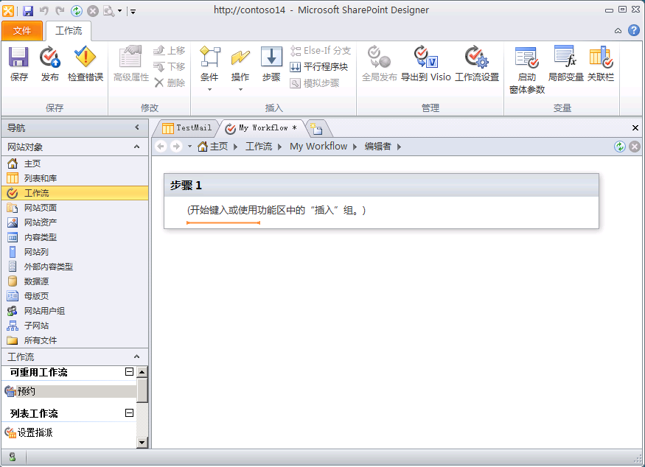Open 启动窗体参数 initiation form parameters
This screenshot has height=467, width=645.
point(527,70)
